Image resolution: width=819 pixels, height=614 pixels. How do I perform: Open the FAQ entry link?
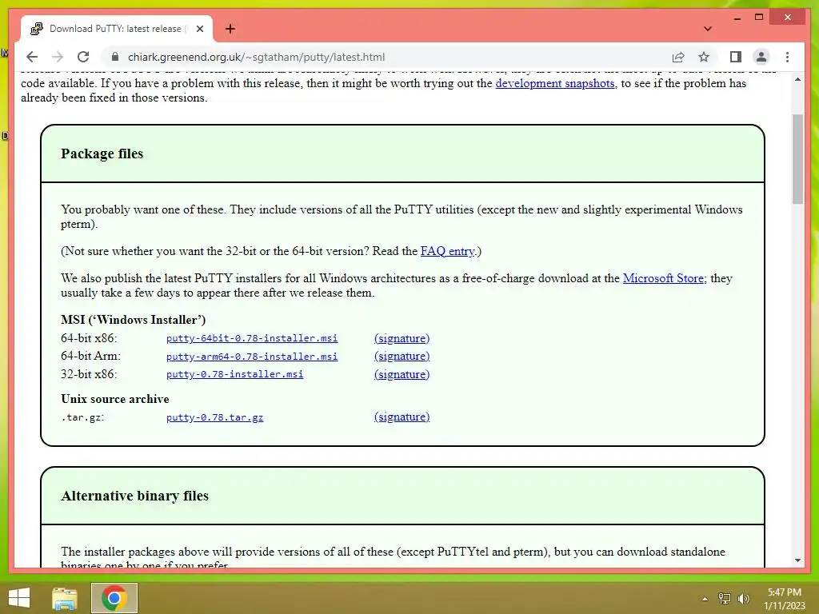tap(448, 251)
